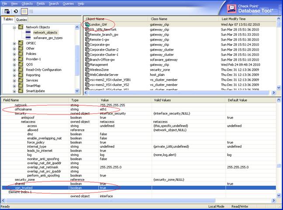Click the vsx-mem2_VSX-cluster_VSB1 object icon
Viewport: 283px width, 210px height.
87,80
